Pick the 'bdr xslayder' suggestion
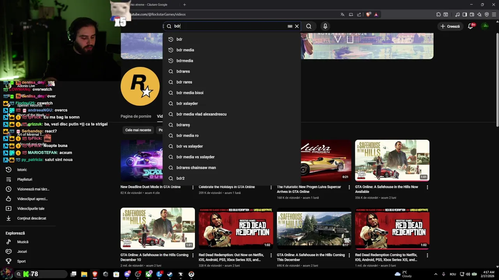 tap(232, 103)
